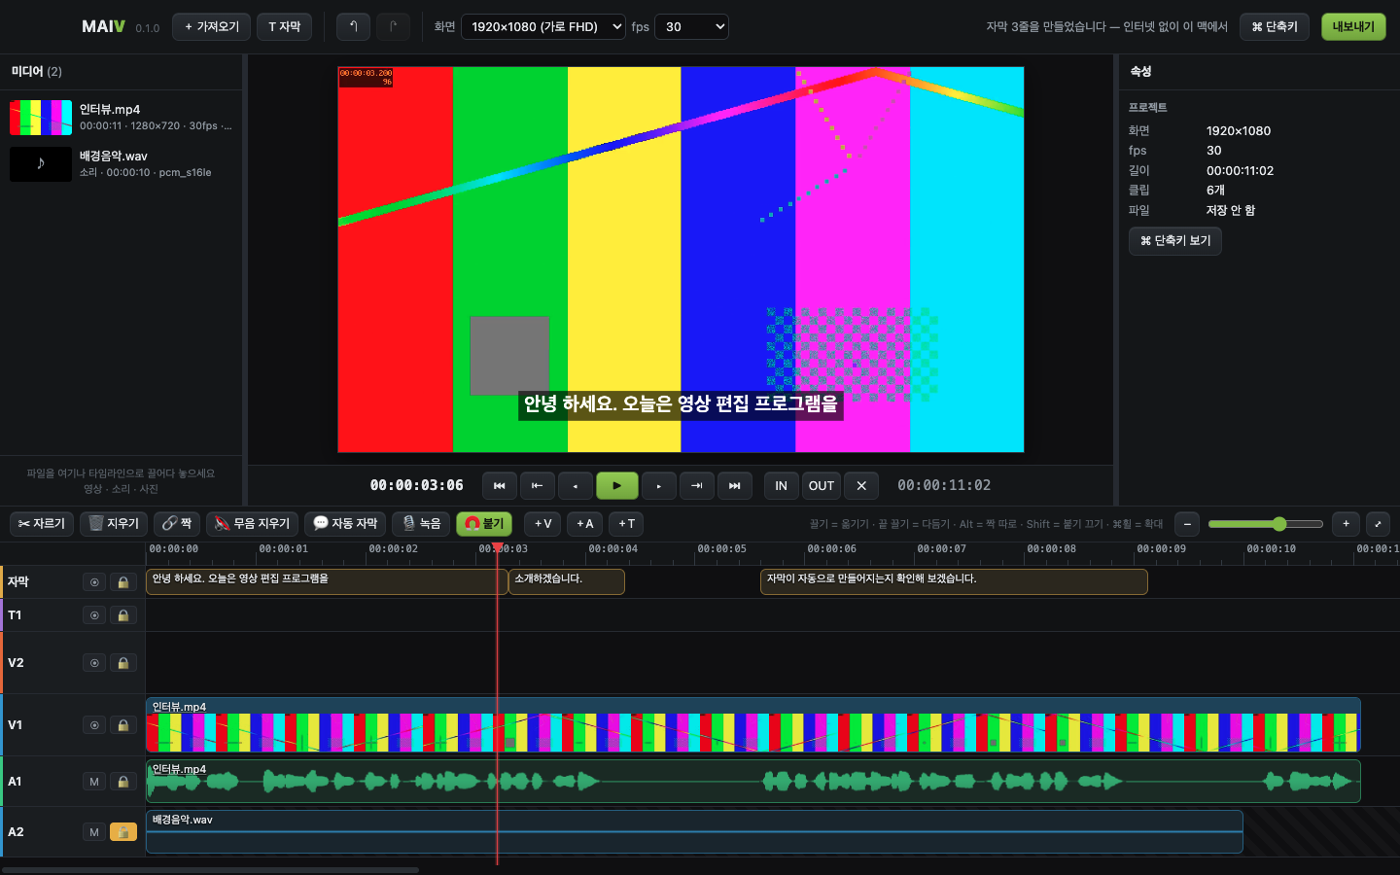The width and height of the screenshot is (1400, 875).
Task: Zoom in the timeline with the plus button
Action: click(x=1346, y=524)
